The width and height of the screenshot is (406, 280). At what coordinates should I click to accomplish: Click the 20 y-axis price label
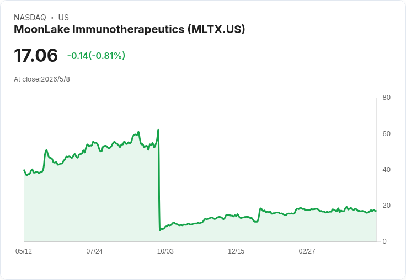coord(386,206)
